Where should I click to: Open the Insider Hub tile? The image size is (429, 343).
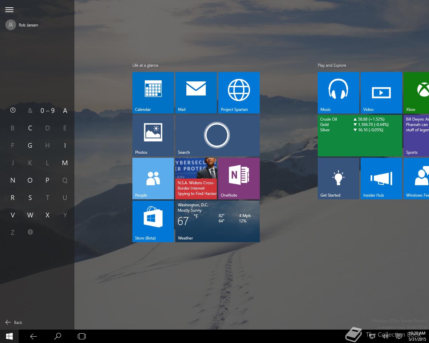pyautogui.click(x=381, y=179)
